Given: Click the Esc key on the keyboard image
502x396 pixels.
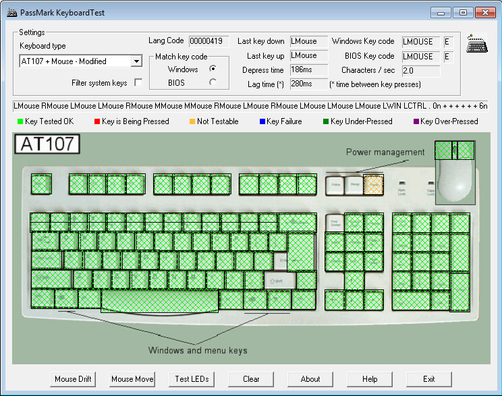Looking at the screenshot, I should coord(41,184).
